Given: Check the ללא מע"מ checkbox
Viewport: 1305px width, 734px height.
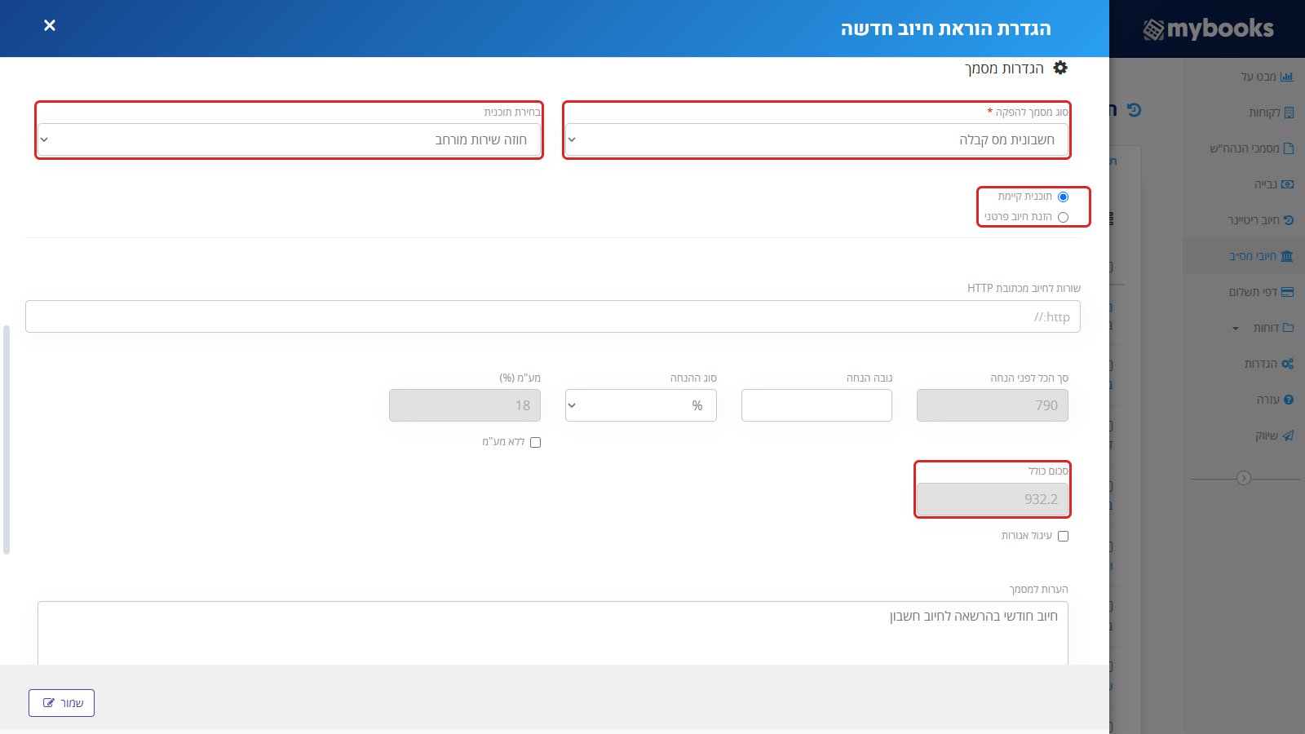Looking at the screenshot, I should pyautogui.click(x=535, y=442).
